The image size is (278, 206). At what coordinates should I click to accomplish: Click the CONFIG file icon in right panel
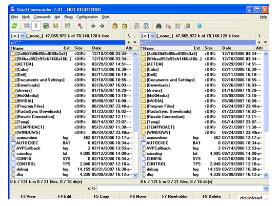click(x=144, y=159)
